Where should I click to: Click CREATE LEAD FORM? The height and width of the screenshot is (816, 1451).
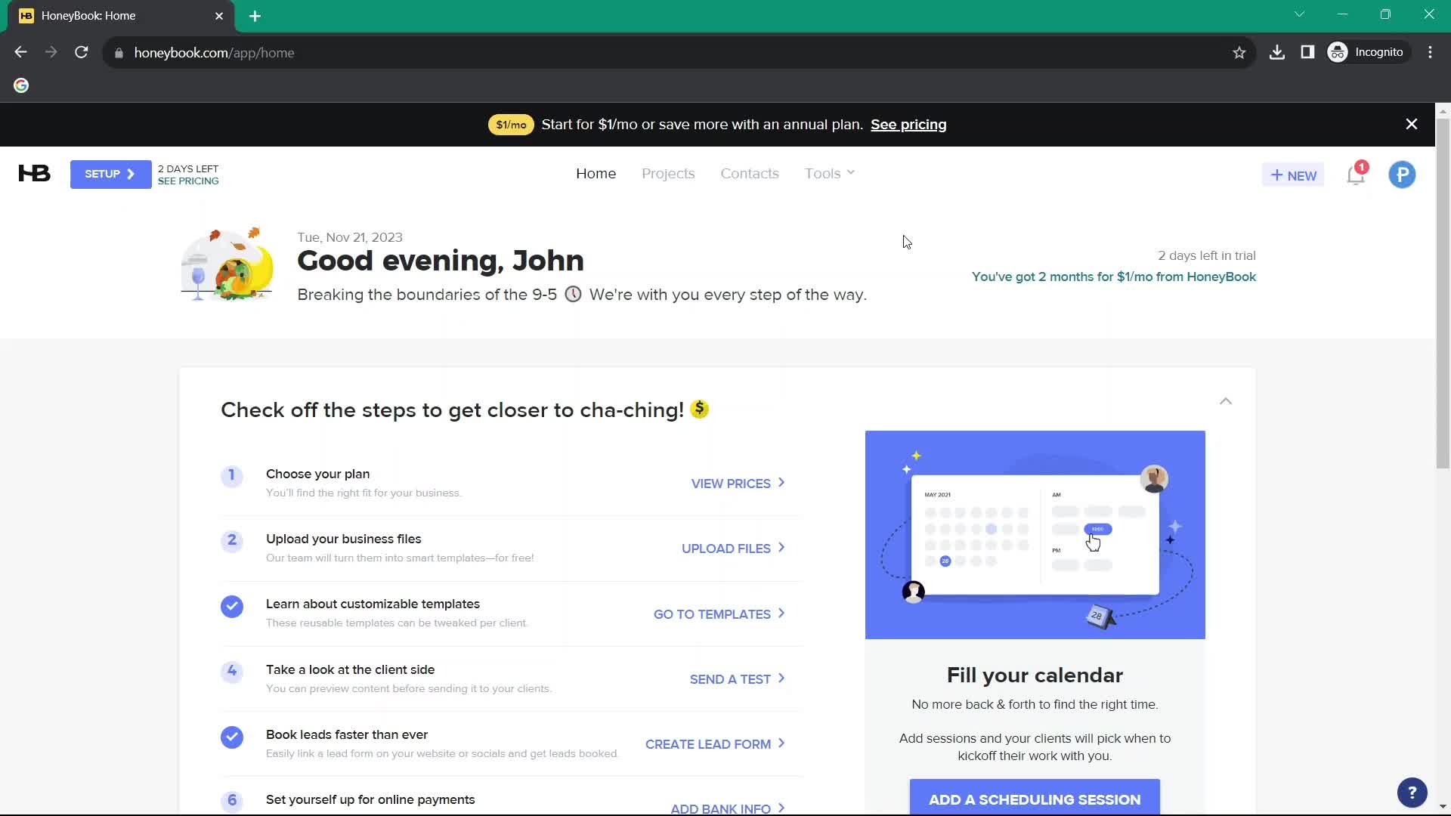(x=715, y=743)
